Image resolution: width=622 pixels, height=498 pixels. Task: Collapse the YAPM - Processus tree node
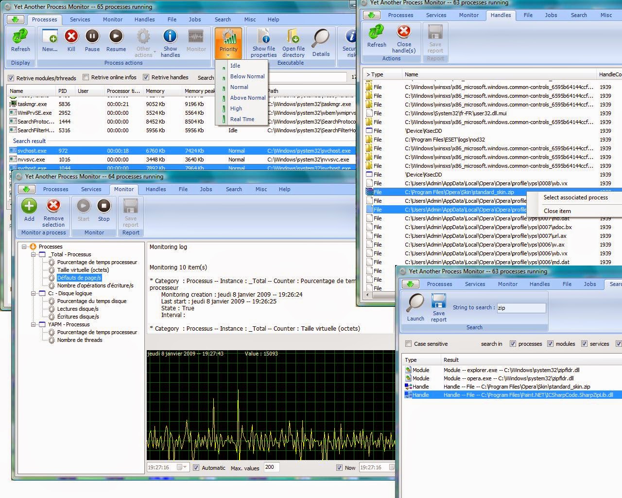click(x=34, y=324)
